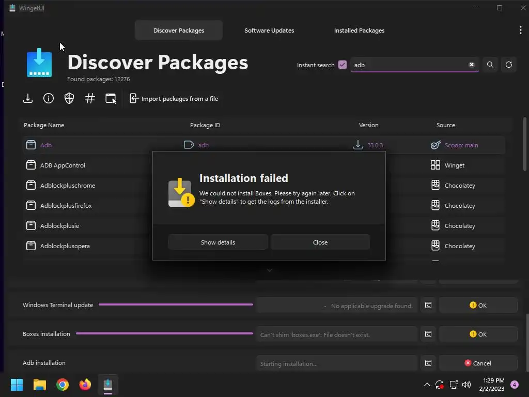
Task: Click the 'Can't shim boxes.exe' status message
Action: 315,335
